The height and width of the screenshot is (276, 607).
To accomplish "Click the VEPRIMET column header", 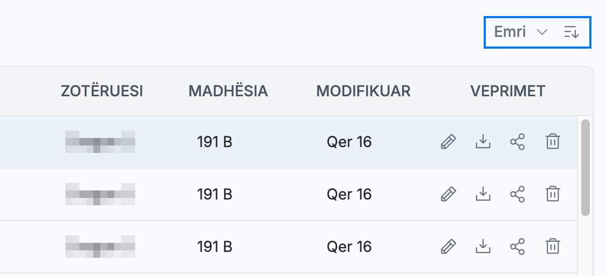I will [x=507, y=91].
